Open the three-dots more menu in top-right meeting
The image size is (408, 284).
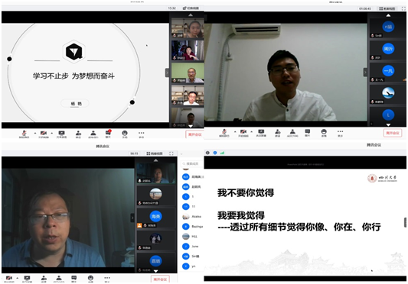340,133
